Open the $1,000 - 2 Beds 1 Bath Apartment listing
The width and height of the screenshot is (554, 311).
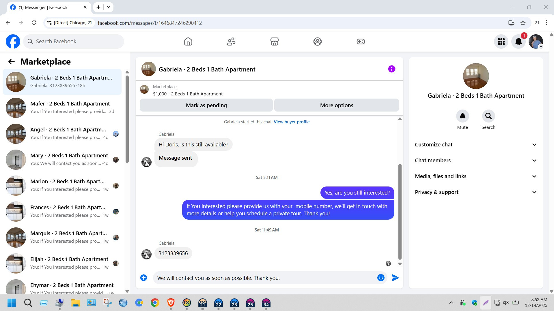tap(188, 94)
